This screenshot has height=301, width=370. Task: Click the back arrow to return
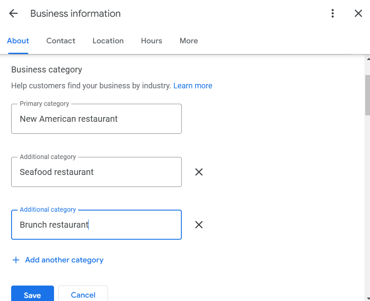13,13
